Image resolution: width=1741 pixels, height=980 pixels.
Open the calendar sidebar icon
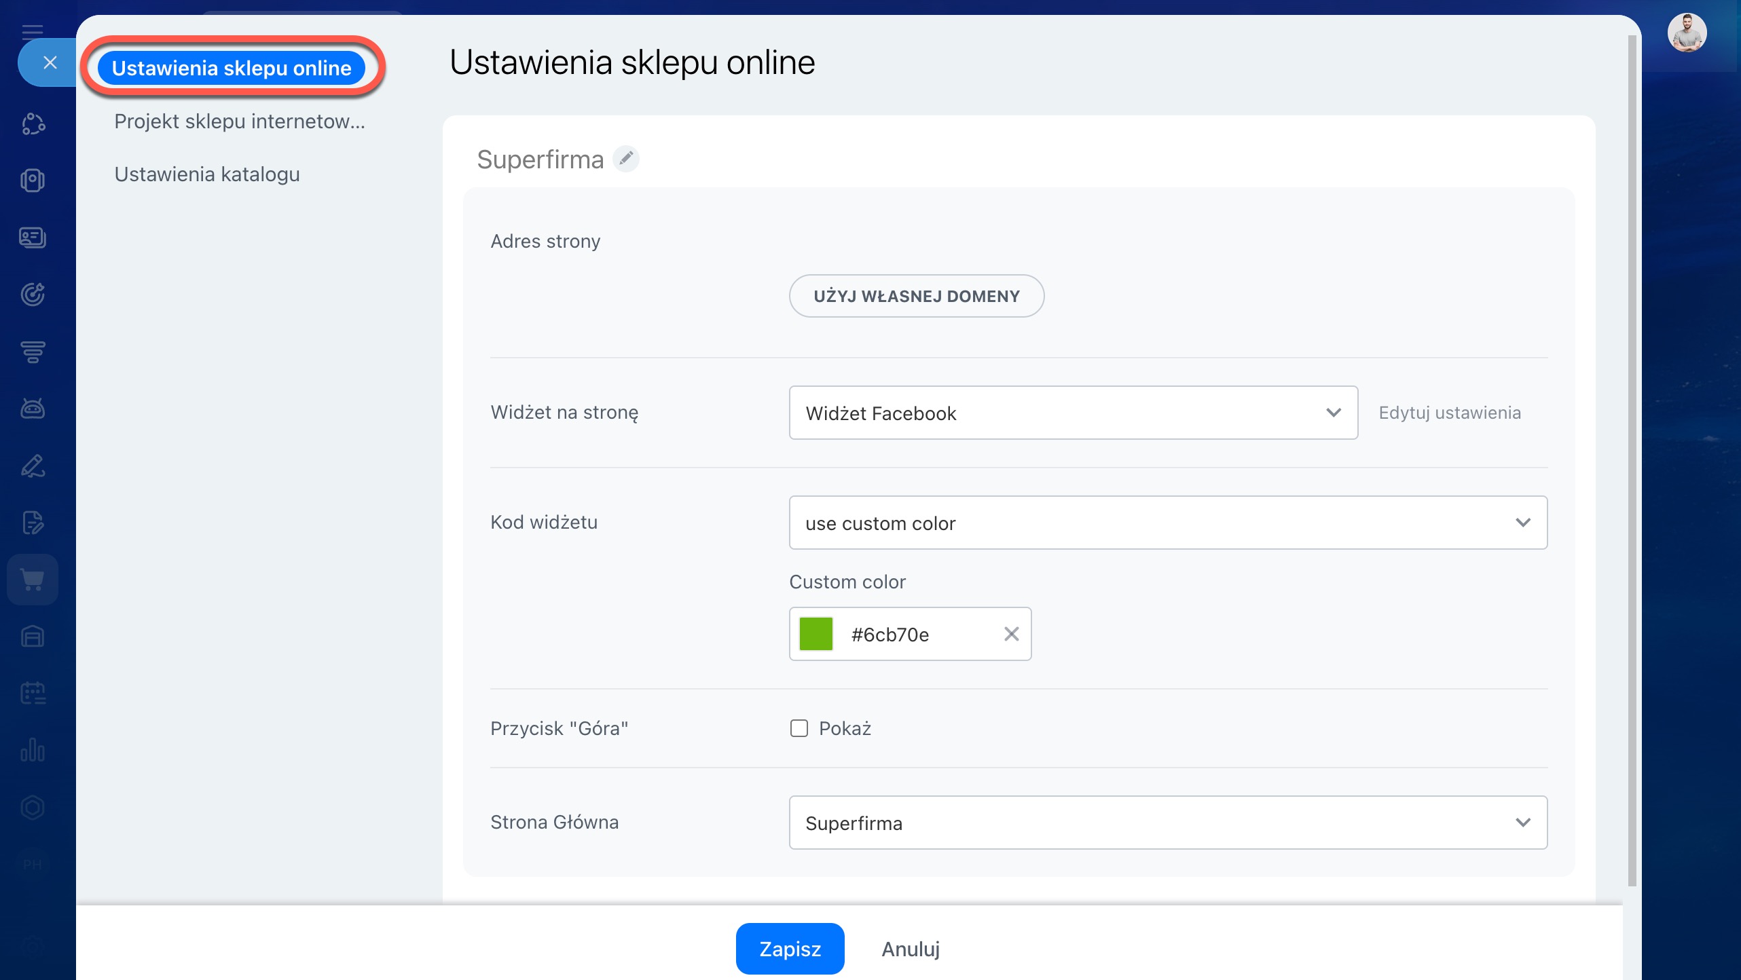(33, 694)
